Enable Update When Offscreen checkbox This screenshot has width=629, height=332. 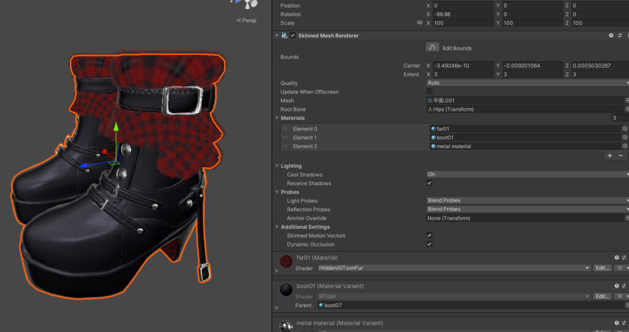coord(429,92)
